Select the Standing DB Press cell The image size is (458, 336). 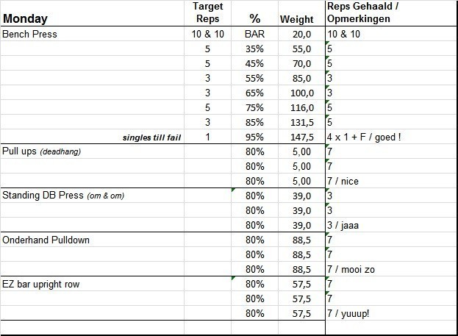point(62,196)
